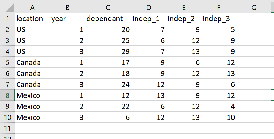This screenshot has width=274, height=139.
Task: Select the Canada cell in row 6
Action: pyautogui.click(x=32, y=73)
